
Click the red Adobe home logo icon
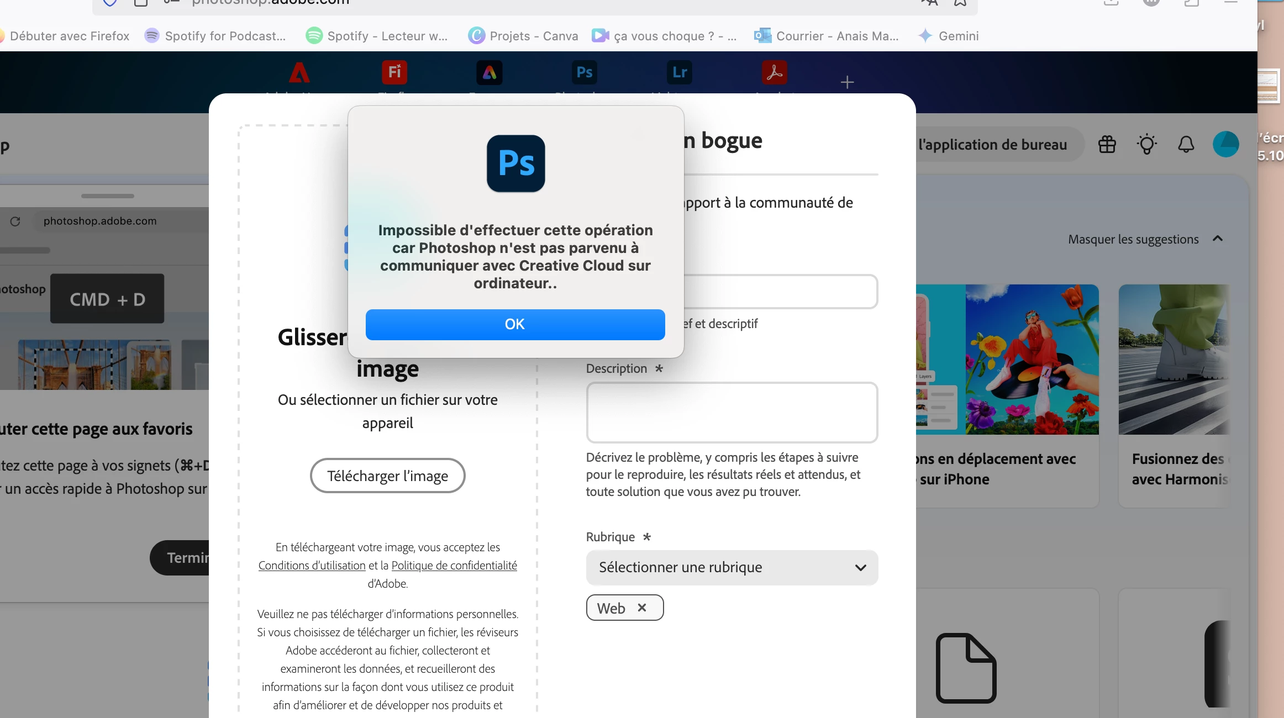[x=299, y=72]
